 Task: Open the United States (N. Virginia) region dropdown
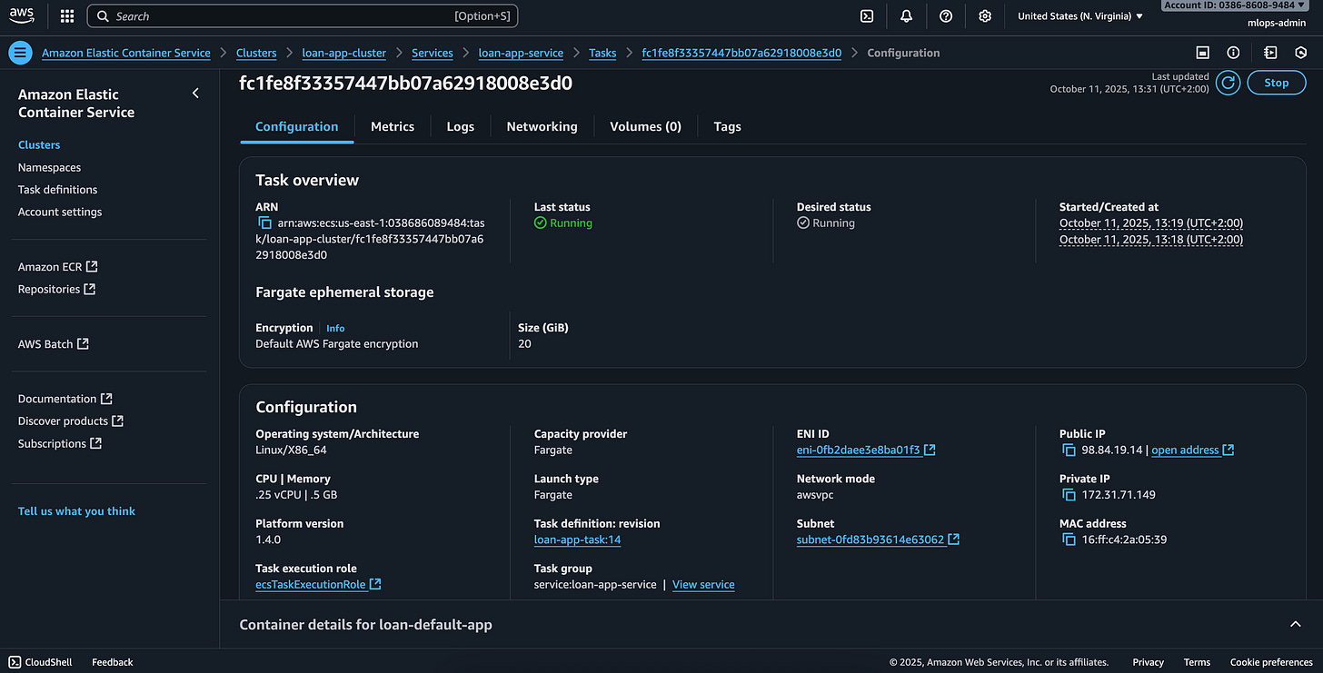pyautogui.click(x=1080, y=16)
